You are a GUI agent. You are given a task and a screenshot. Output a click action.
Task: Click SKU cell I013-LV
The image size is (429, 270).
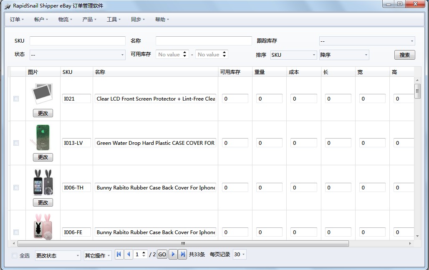[x=76, y=143]
